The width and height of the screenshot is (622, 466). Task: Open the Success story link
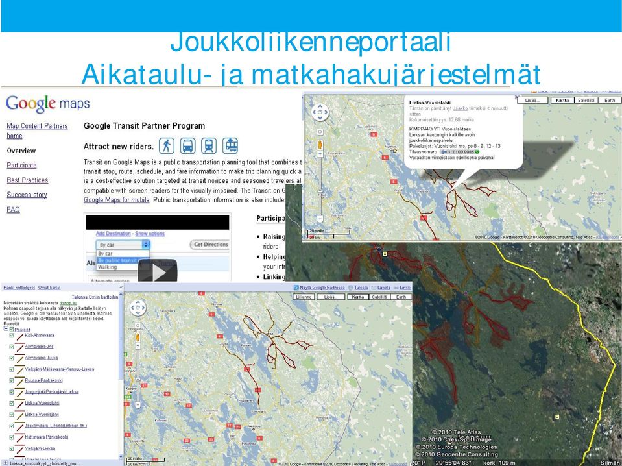point(27,195)
